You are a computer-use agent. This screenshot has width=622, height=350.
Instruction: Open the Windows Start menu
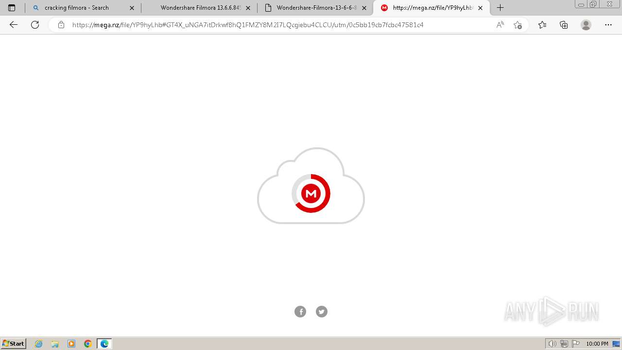14,344
